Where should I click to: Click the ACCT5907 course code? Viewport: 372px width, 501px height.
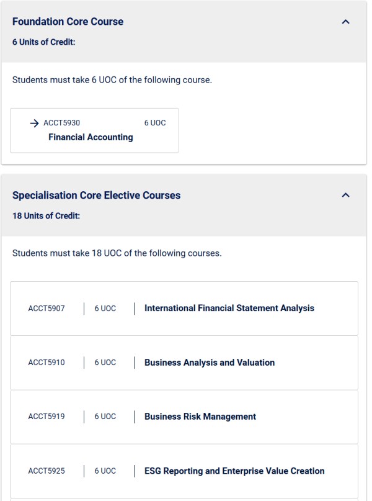pyautogui.click(x=46, y=309)
